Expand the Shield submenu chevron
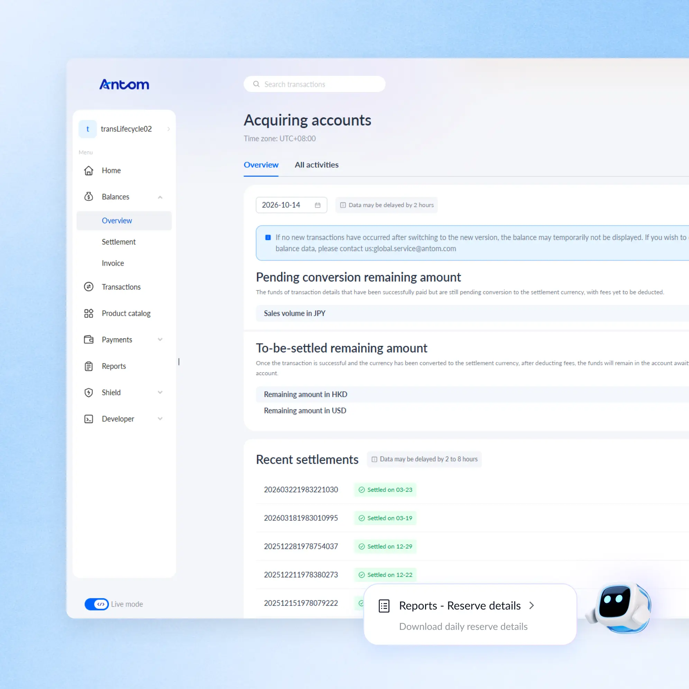The height and width of the screenshot is (689, 689). coord(160,392)
